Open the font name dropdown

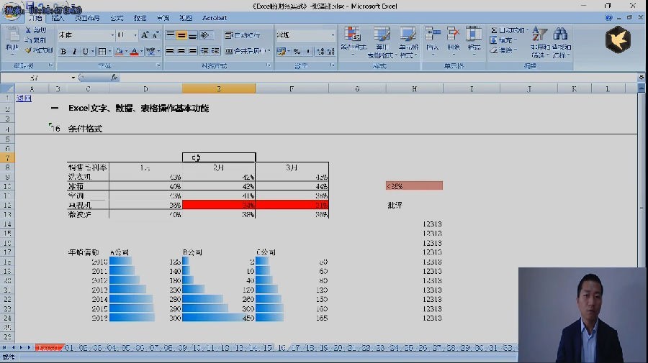(112, 35)
